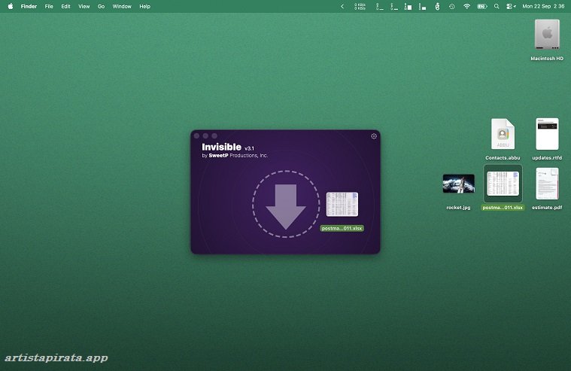Open Control Center from menu bar

click(510, 6)
